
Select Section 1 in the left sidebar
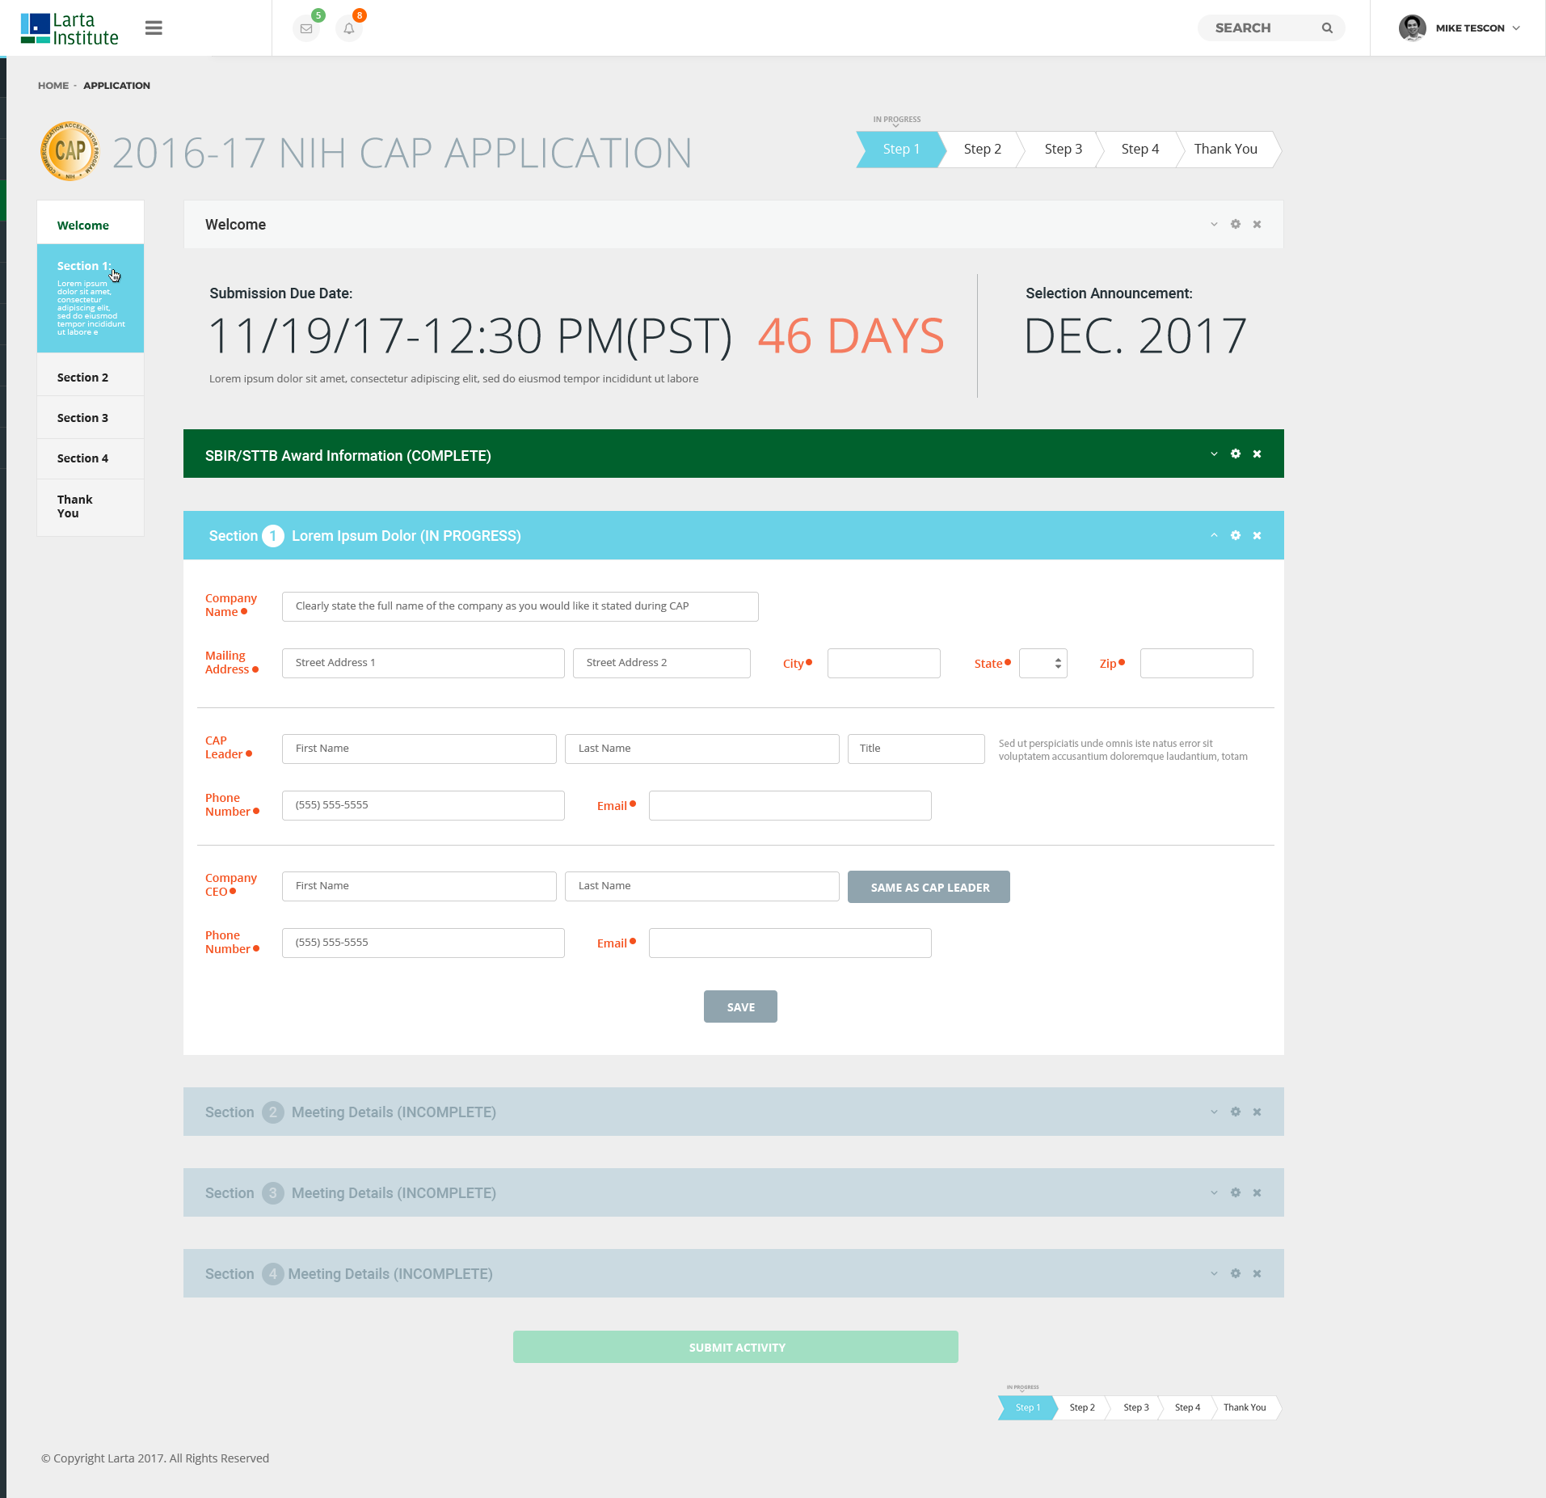(x=91, y=298)
